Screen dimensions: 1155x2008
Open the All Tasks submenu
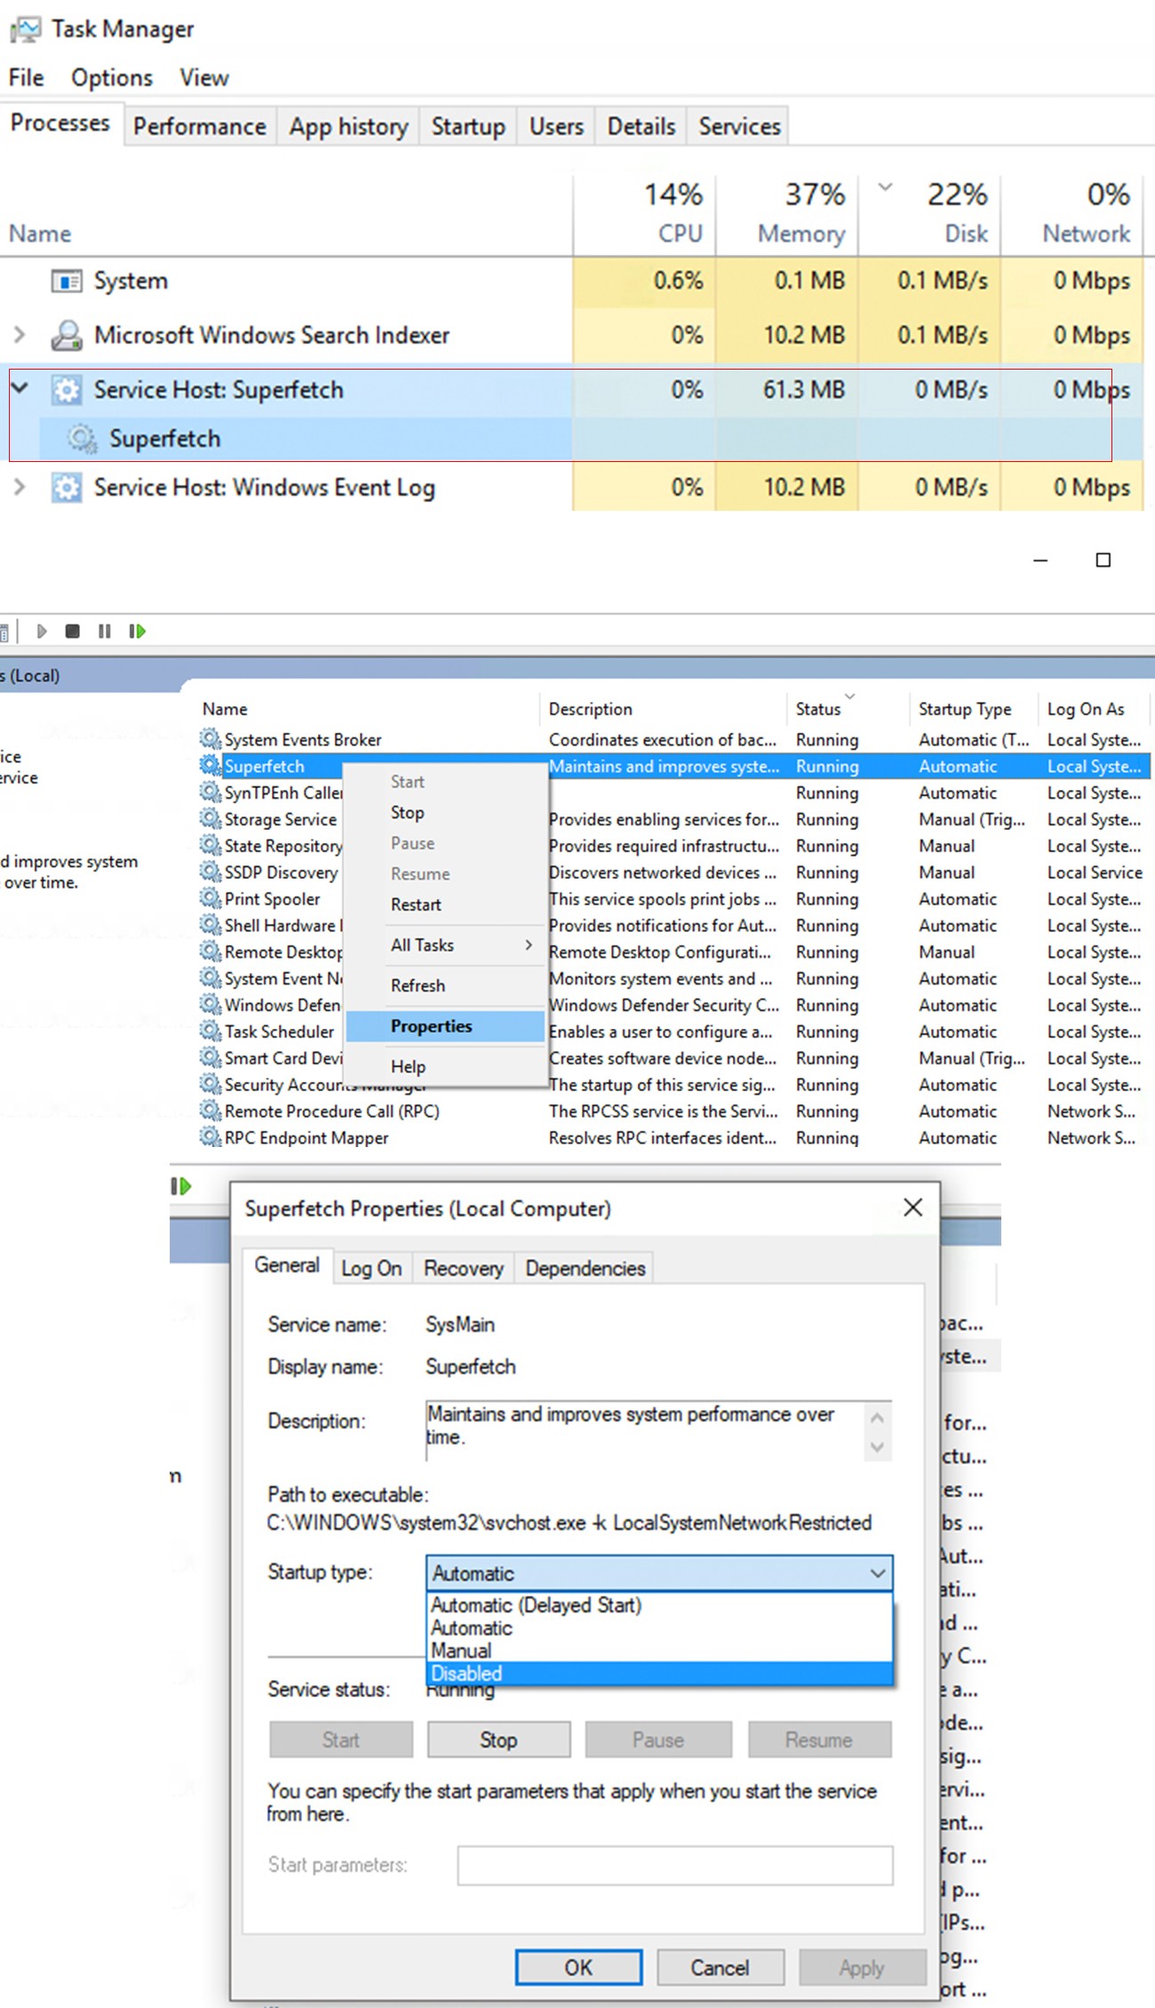pos(444,945)
